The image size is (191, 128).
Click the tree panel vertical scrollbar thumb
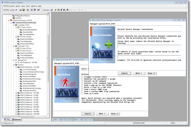[48, 58]
